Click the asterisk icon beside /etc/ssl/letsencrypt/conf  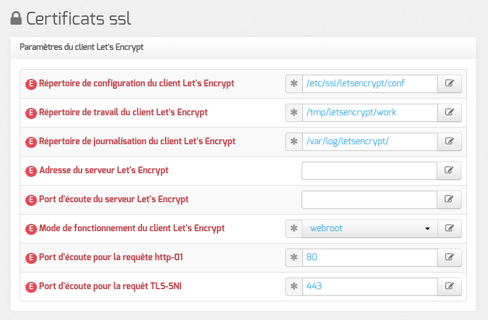coord(294,84)
